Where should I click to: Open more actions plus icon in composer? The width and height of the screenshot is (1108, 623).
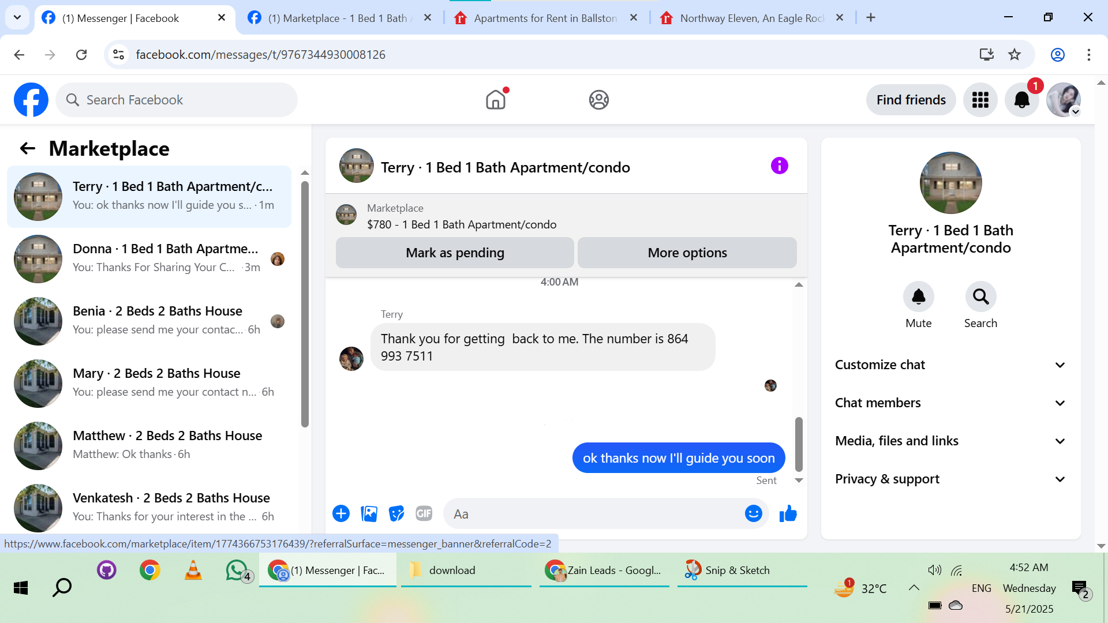point(341,513)
